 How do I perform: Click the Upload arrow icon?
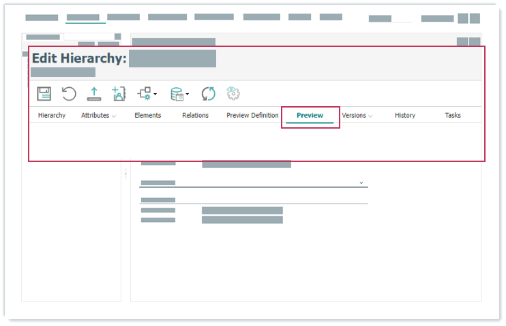tap(94, 94)
